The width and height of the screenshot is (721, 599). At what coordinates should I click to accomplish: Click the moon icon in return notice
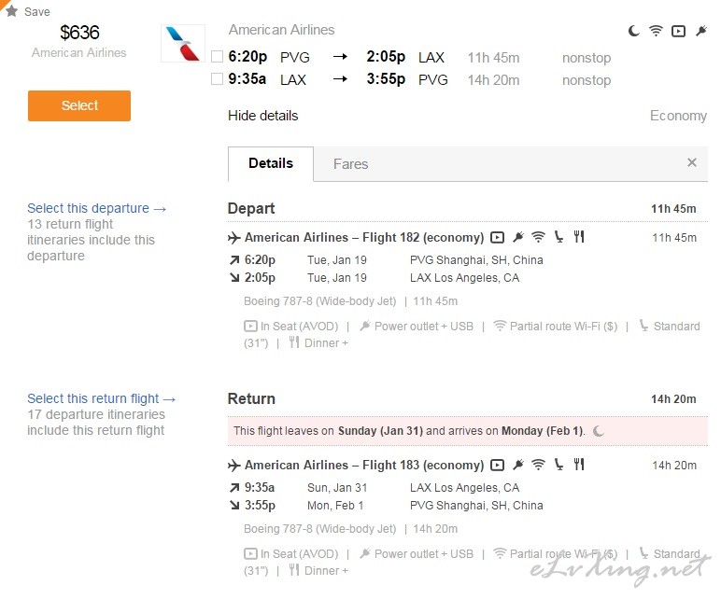599,431
